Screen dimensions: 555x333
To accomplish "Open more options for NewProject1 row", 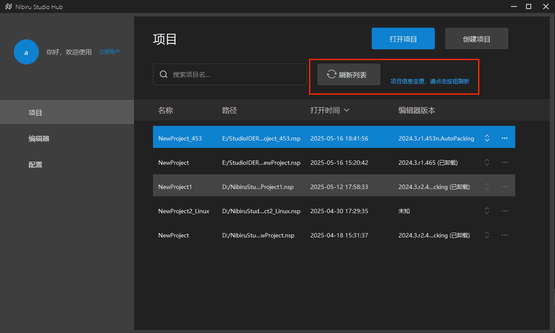I will click(504, 187).
